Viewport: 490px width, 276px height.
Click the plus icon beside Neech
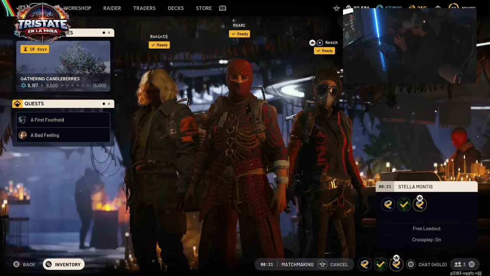320,43
